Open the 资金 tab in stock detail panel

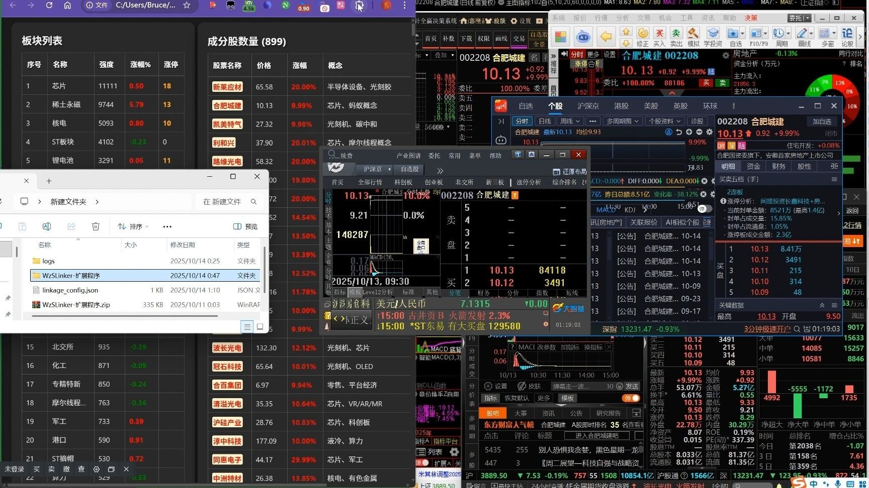pyautogui.click(x=753, y=166)
